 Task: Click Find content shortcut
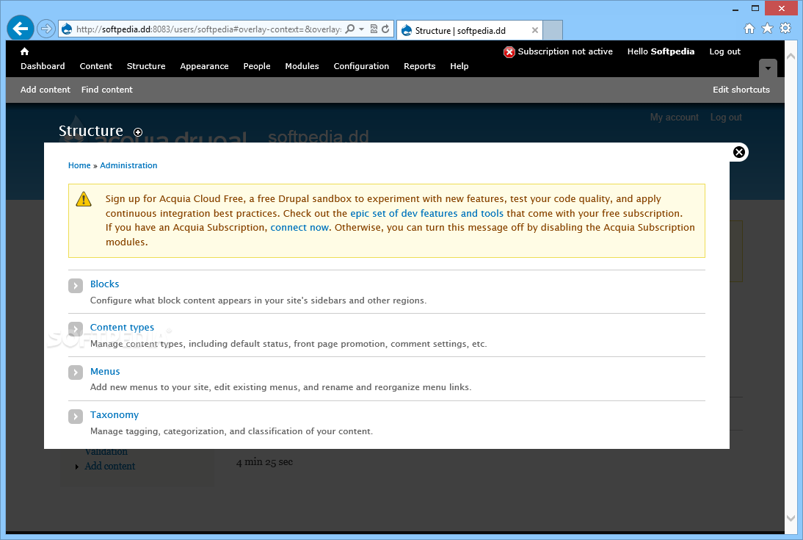tap(106, 90)
